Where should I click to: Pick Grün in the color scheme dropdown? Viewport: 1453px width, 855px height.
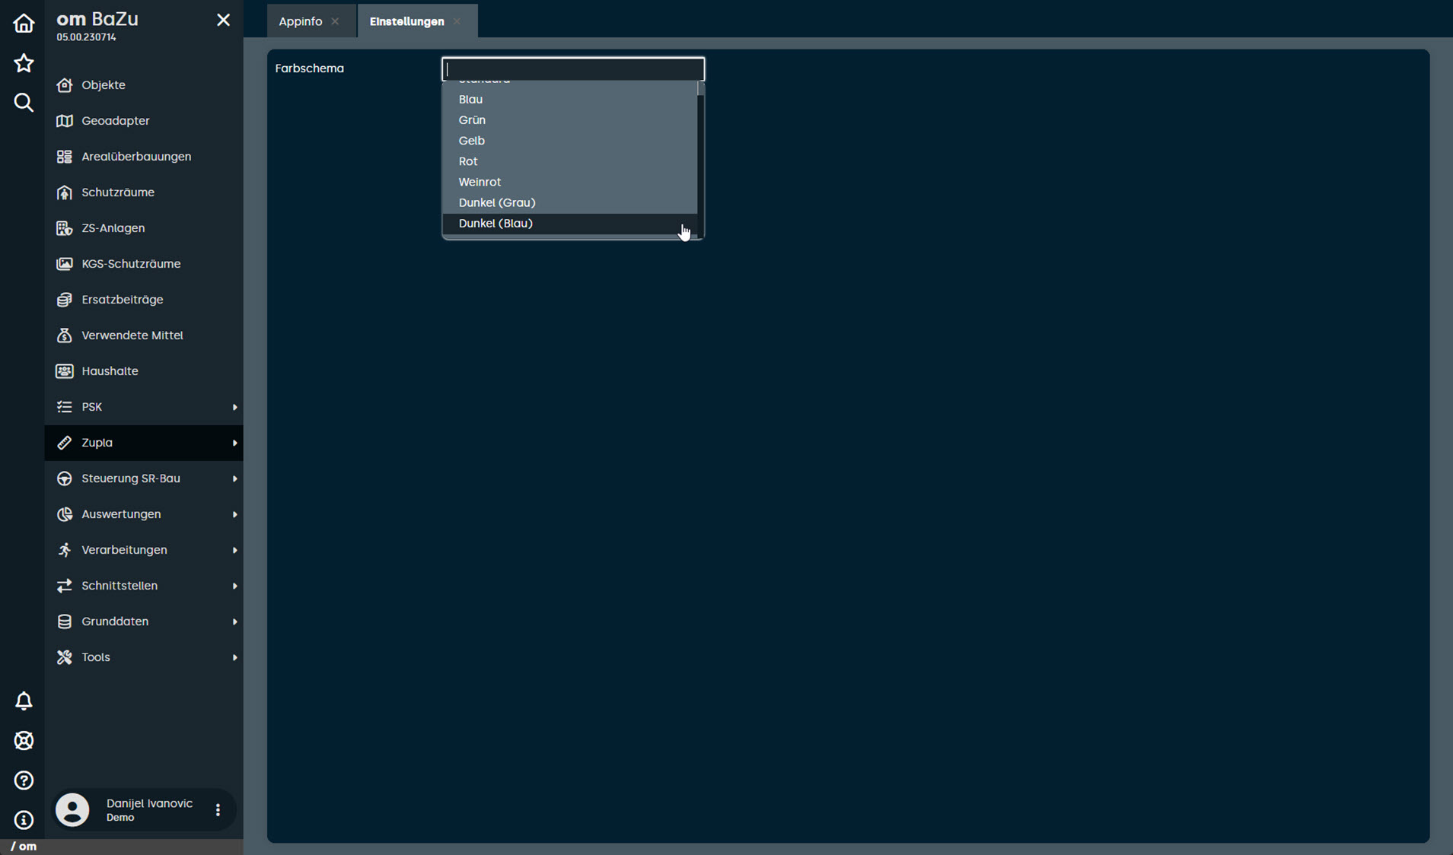pos(472,120)
